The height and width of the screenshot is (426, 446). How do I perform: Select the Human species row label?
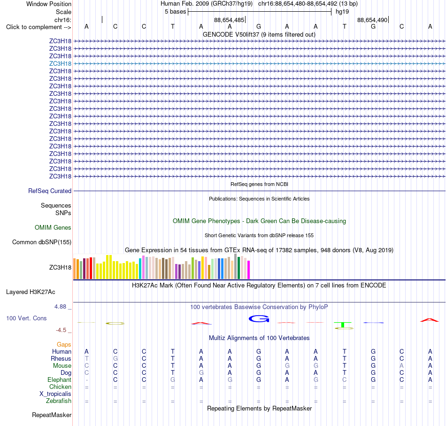(62, 352)
